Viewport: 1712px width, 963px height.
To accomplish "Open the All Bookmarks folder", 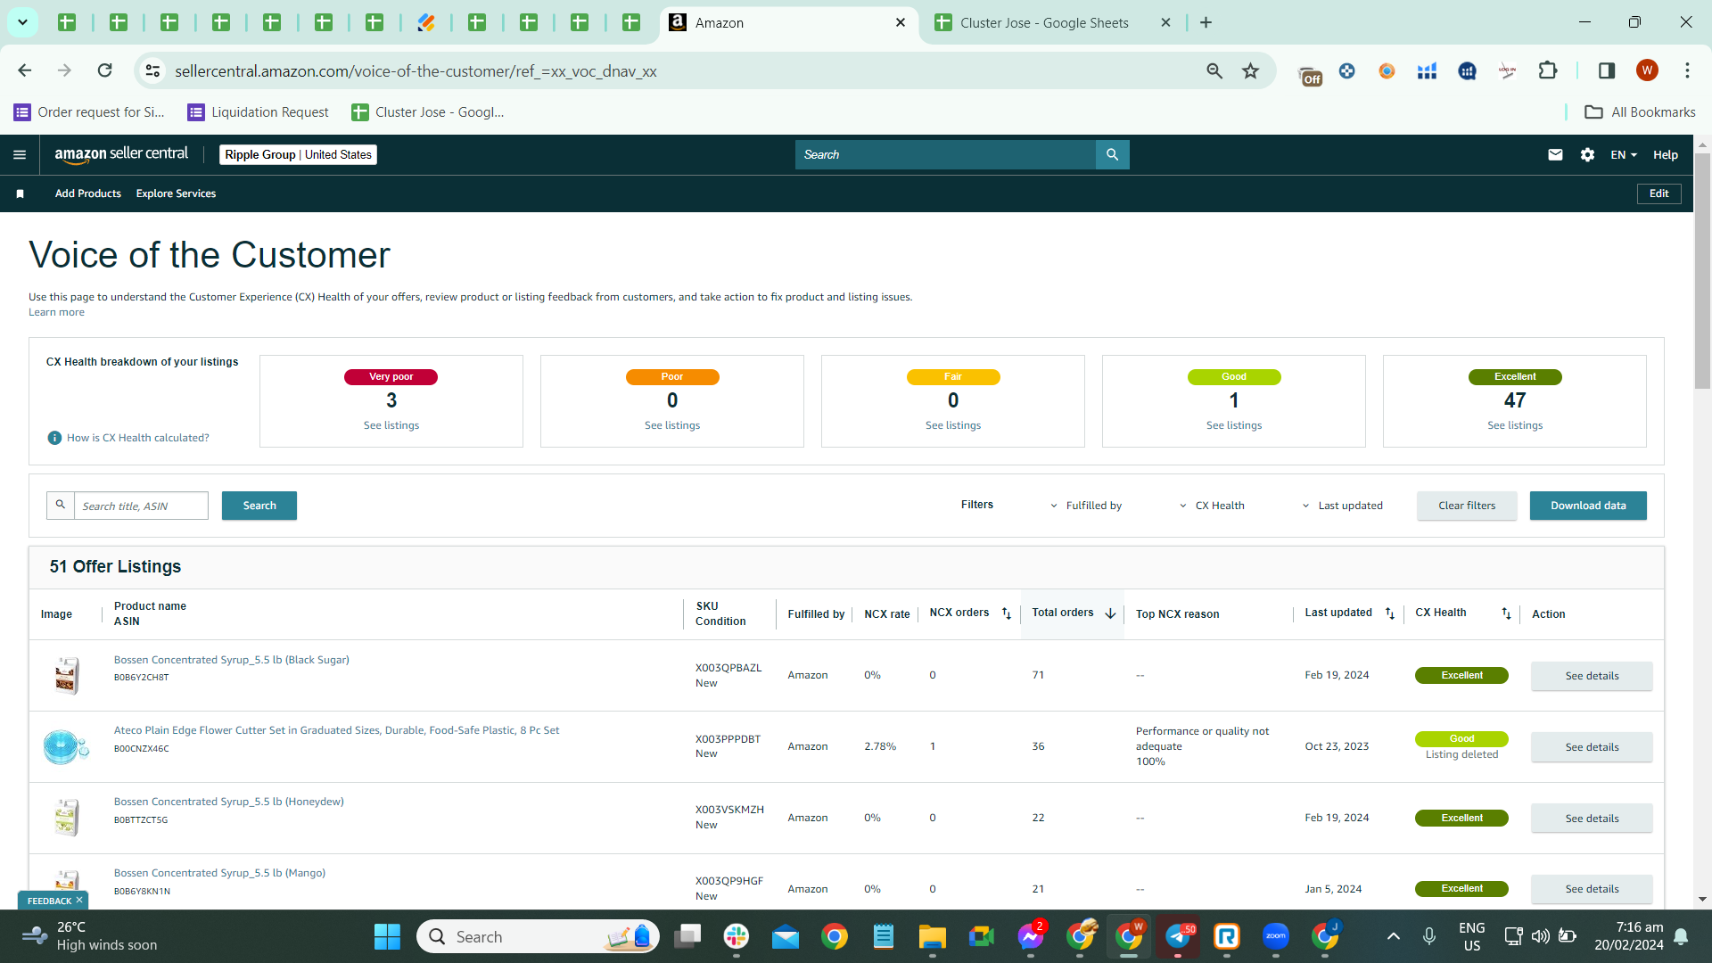I will (1641, 112).
